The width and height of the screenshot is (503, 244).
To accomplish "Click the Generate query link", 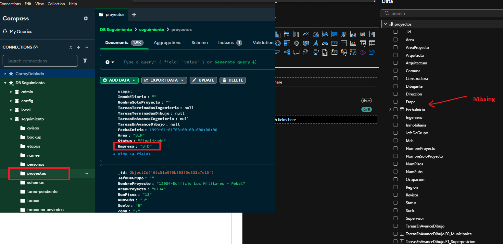I will click(x=232, y=62).
